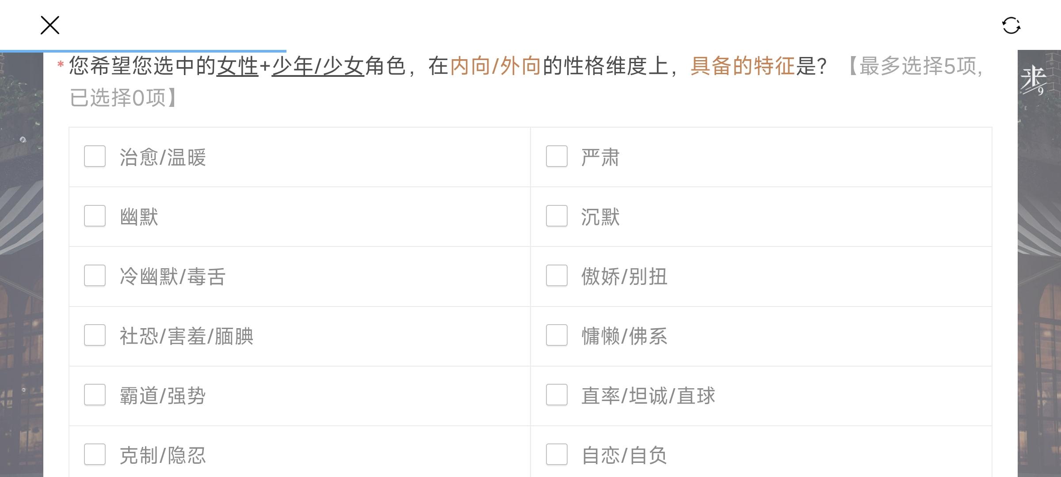Check the 克制/隐忍 checkbox
The height and width of the screenshot is (477, 1061).
click(x=95, y=454)
